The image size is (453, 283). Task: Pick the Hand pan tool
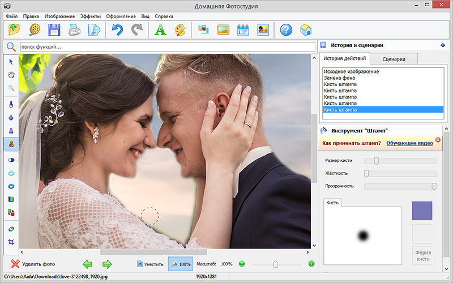(11, 75)
